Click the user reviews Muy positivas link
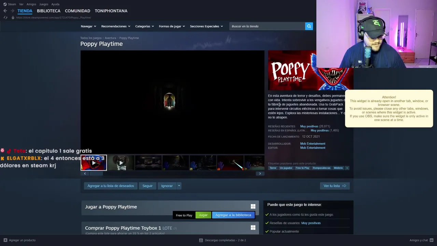This screenshot has width=437, height=246. click(311, 223)
